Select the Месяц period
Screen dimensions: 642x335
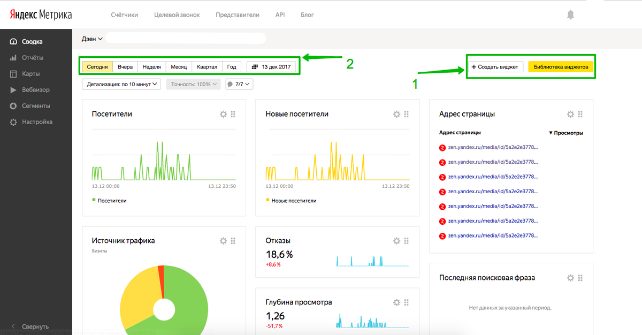click(179, 67)
